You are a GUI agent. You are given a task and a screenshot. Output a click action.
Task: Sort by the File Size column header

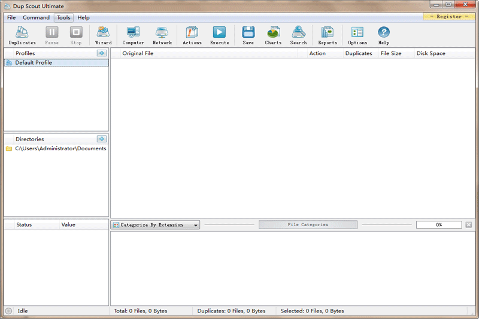click(391, 53)
